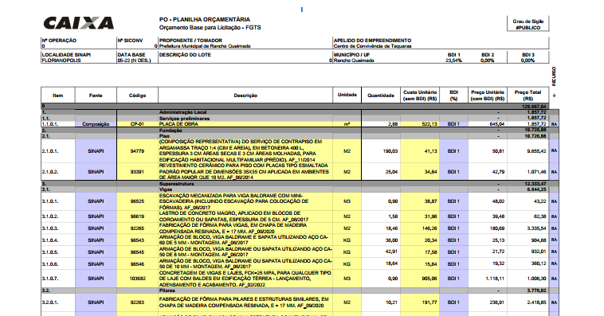Click the BDI 1 value 23,54%
Image resolution: width=604 pixels, height=316 pixels.
pos(453,60)
